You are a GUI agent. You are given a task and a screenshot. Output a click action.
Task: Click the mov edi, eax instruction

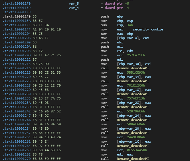(x=117, y=154)
